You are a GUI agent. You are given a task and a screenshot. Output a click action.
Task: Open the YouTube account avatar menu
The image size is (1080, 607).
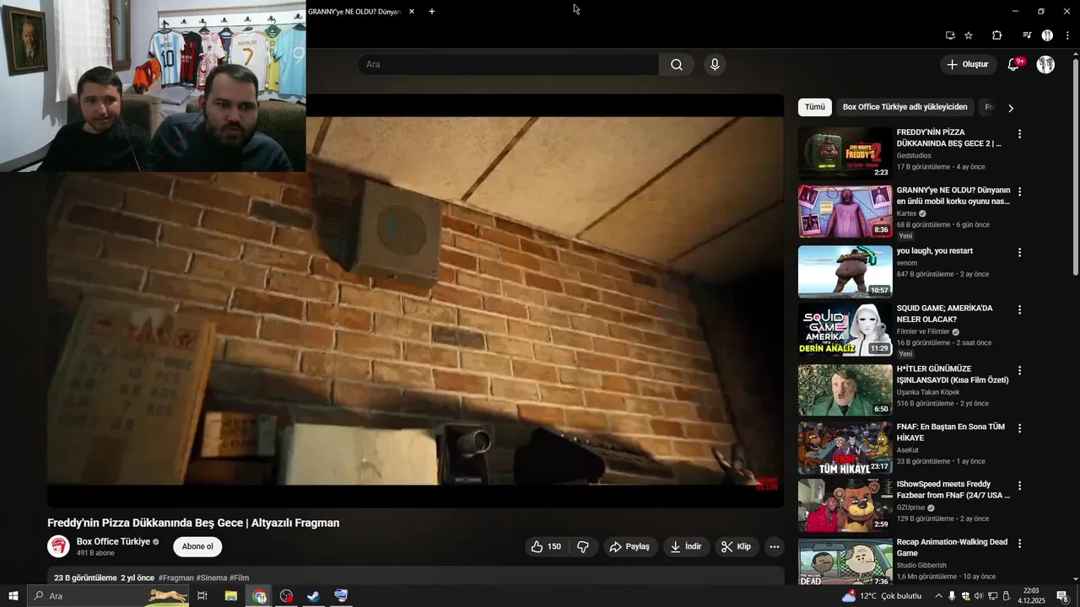tap(1045, 65)
